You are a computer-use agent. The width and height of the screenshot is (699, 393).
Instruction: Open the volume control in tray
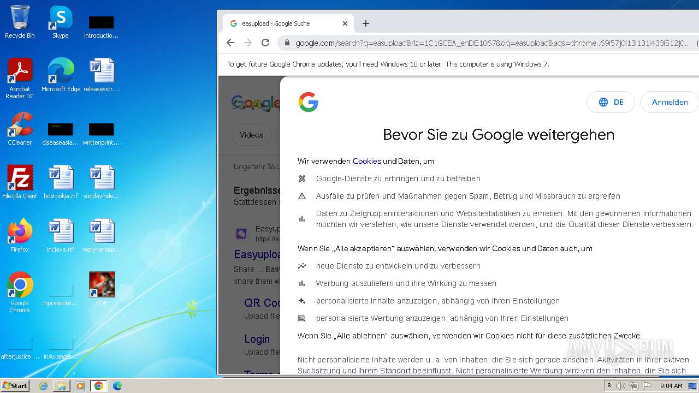point(621,386)
